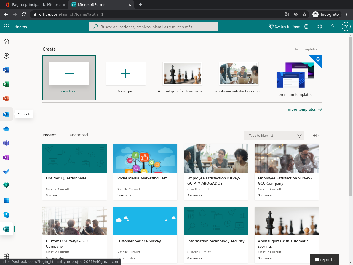353x265 pixels.
Task: Open Employee Satisfaction Survey-GCC Company card
Action: click(x=287, y=172)
